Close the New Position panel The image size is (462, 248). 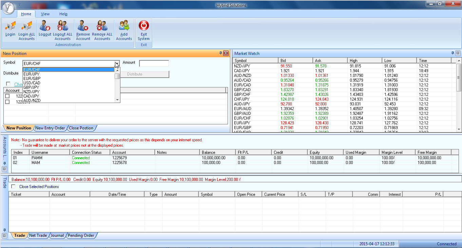(x=226, y=53)
